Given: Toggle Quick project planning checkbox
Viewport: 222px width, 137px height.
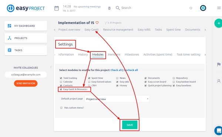Looking at the screenshot, I should tap(145, 85).
